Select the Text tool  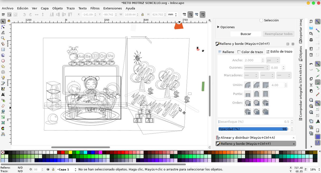pos(3,94)
